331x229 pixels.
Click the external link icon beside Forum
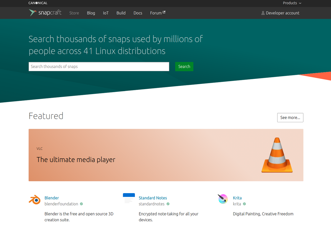point(164,12)
